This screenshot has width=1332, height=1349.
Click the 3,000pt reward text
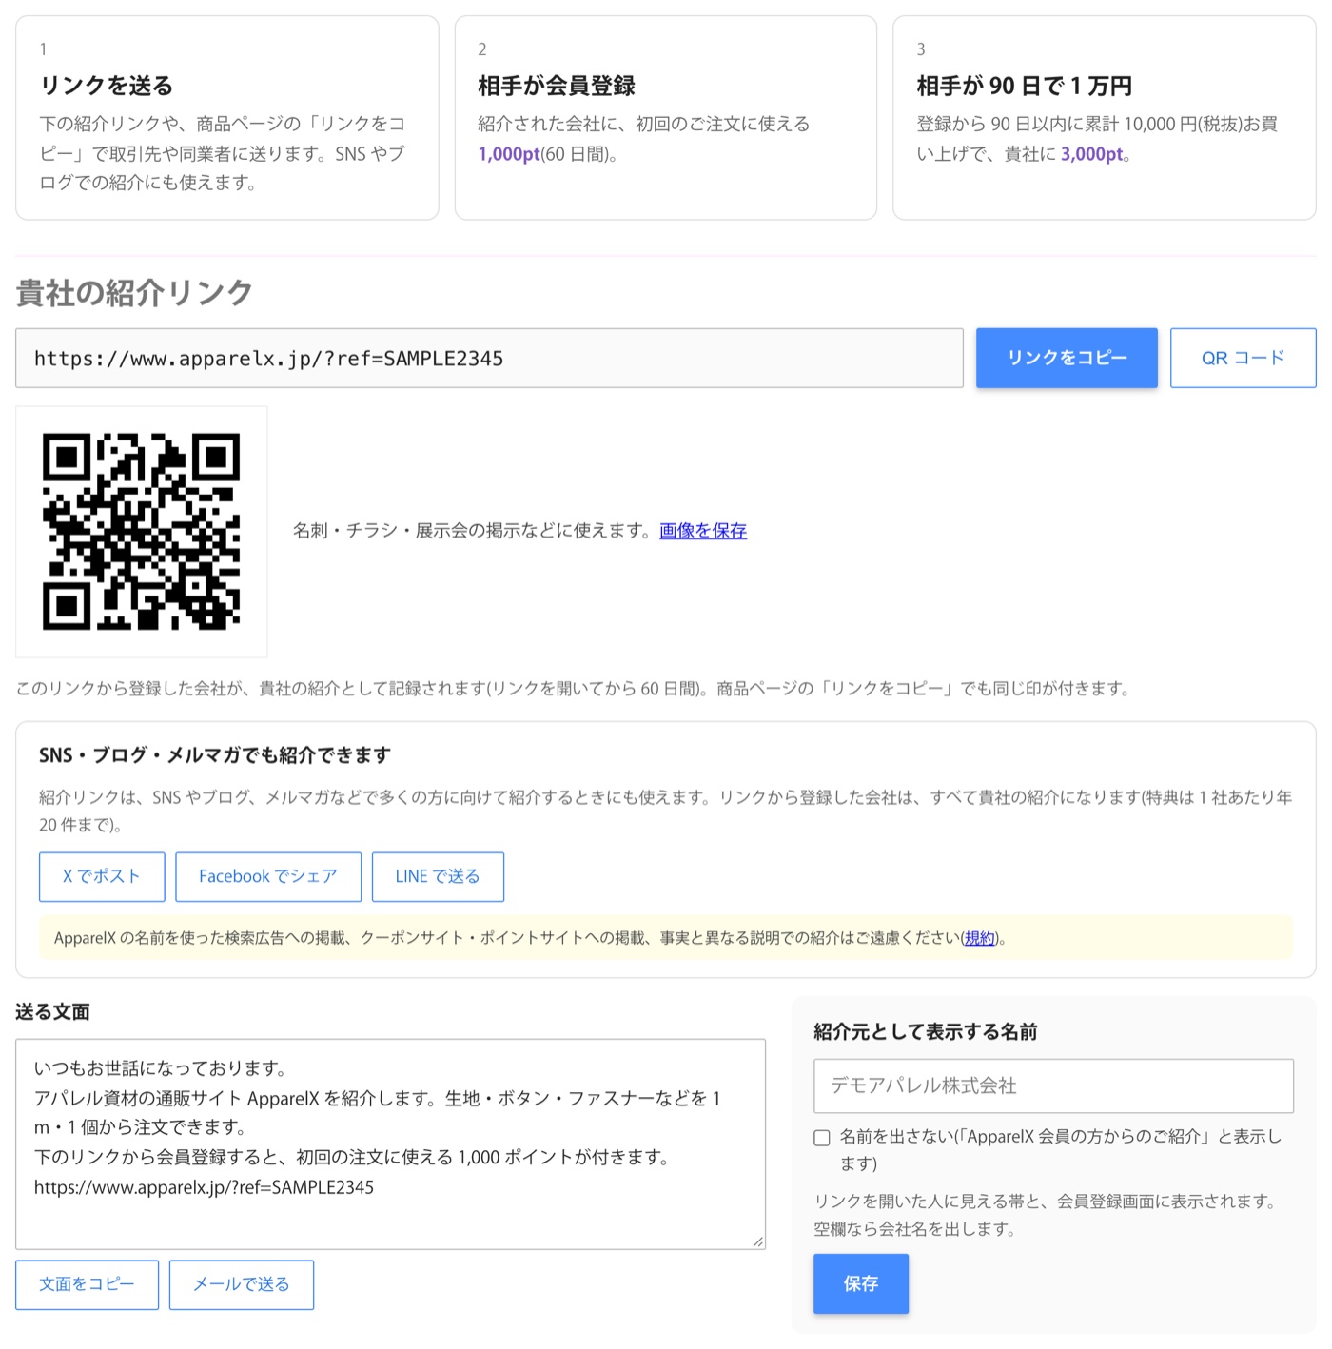[1092, 154]
